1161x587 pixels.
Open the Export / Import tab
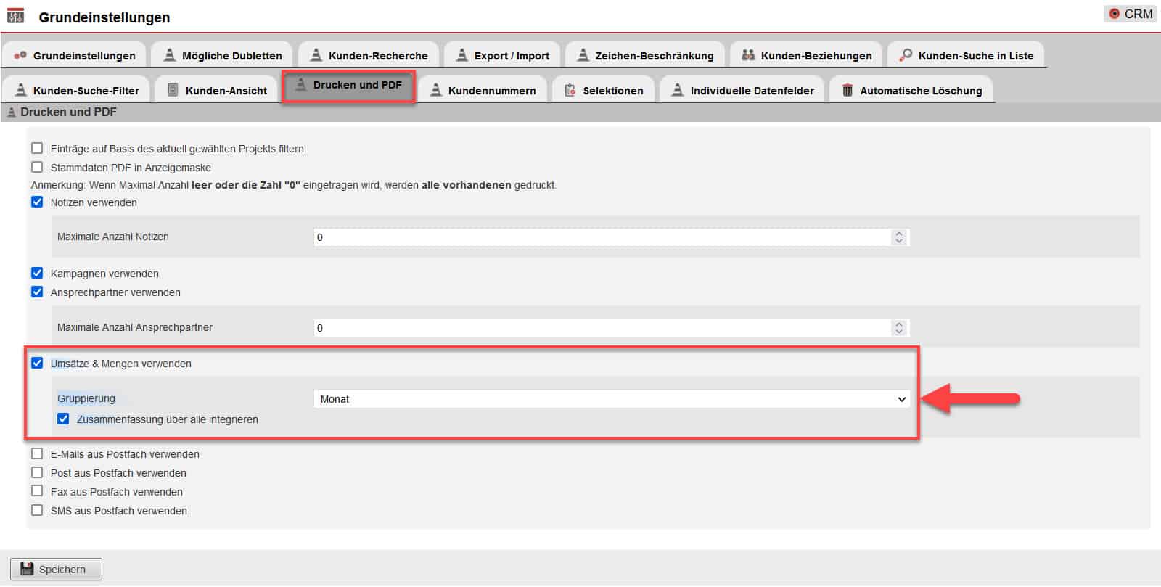point(502,55)
